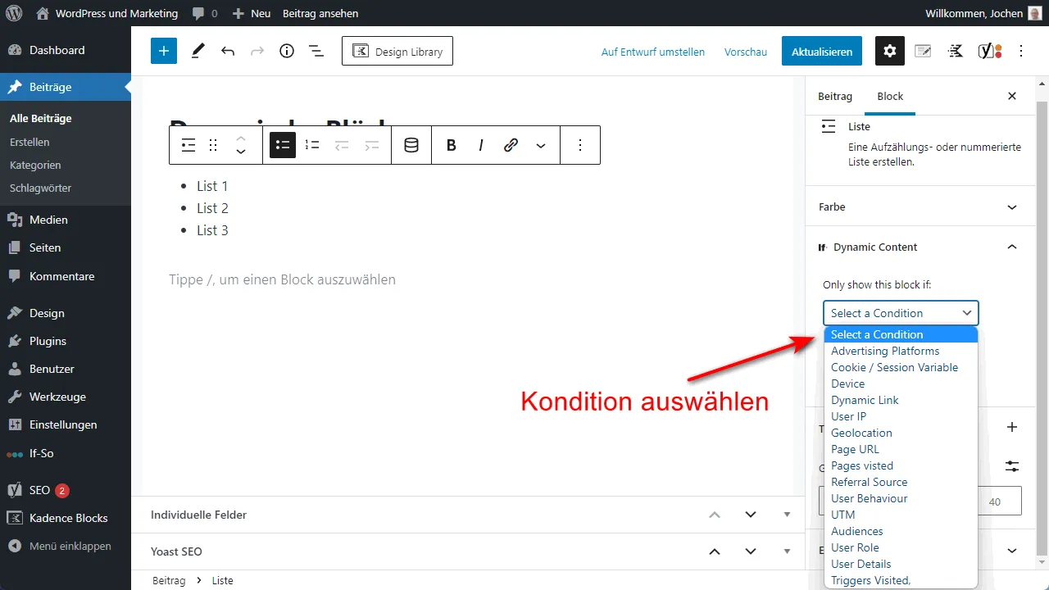
Task: Click the typography plus icon in sidebar
Action: click(1012, 427)
